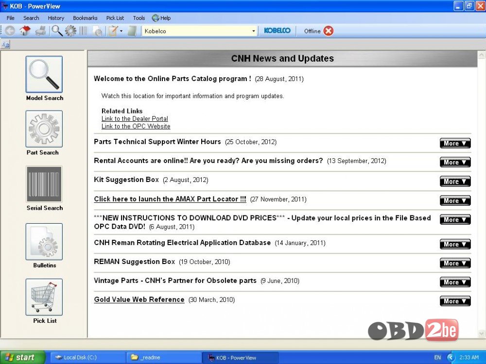The image size is (486, 364).
Task: Click the toolbar page-with-gear bulletins icon
Action: click(98, 31)
